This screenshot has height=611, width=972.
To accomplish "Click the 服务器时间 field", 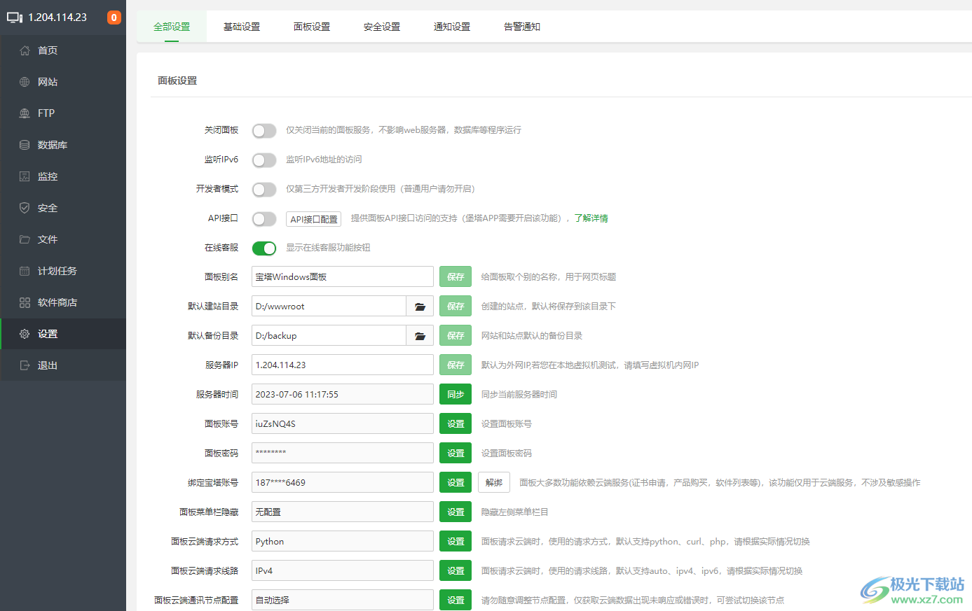I will [x=343, y=395].
